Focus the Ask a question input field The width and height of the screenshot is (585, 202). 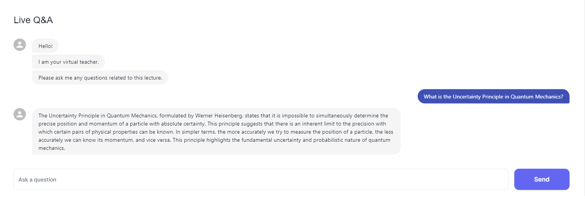click(x=261, y=179)
